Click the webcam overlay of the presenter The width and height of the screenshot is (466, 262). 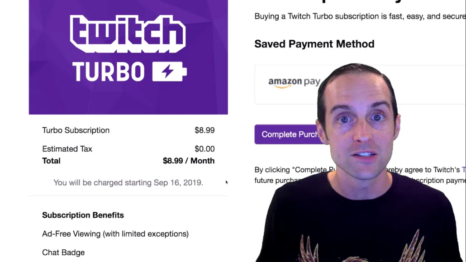(360, 163)
